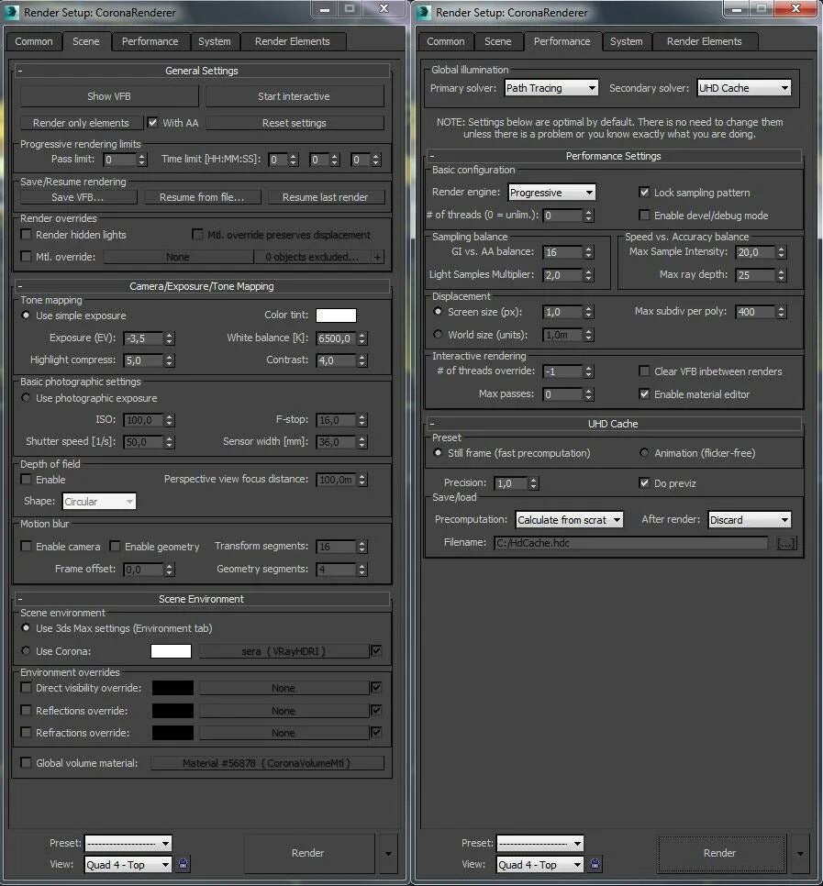This screenshot has width=823, height=886.
Task: Open the After render dropdown
Action: point(750,520)
